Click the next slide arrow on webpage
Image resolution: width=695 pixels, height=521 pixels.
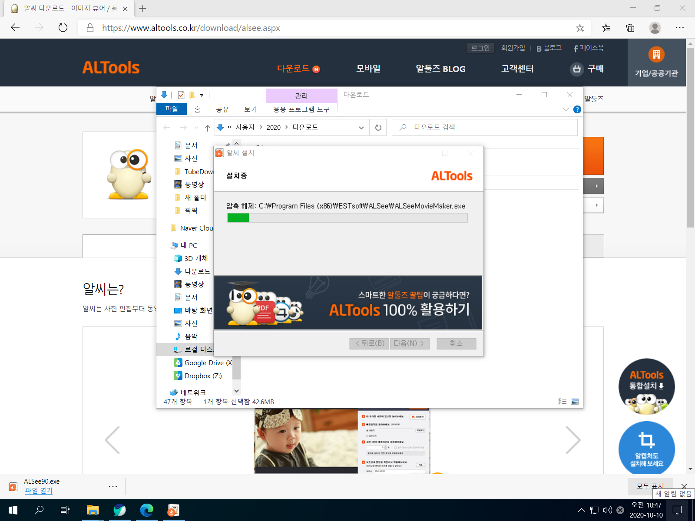[573, 440]
